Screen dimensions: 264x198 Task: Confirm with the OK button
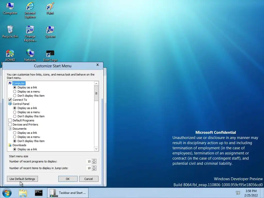68,179
